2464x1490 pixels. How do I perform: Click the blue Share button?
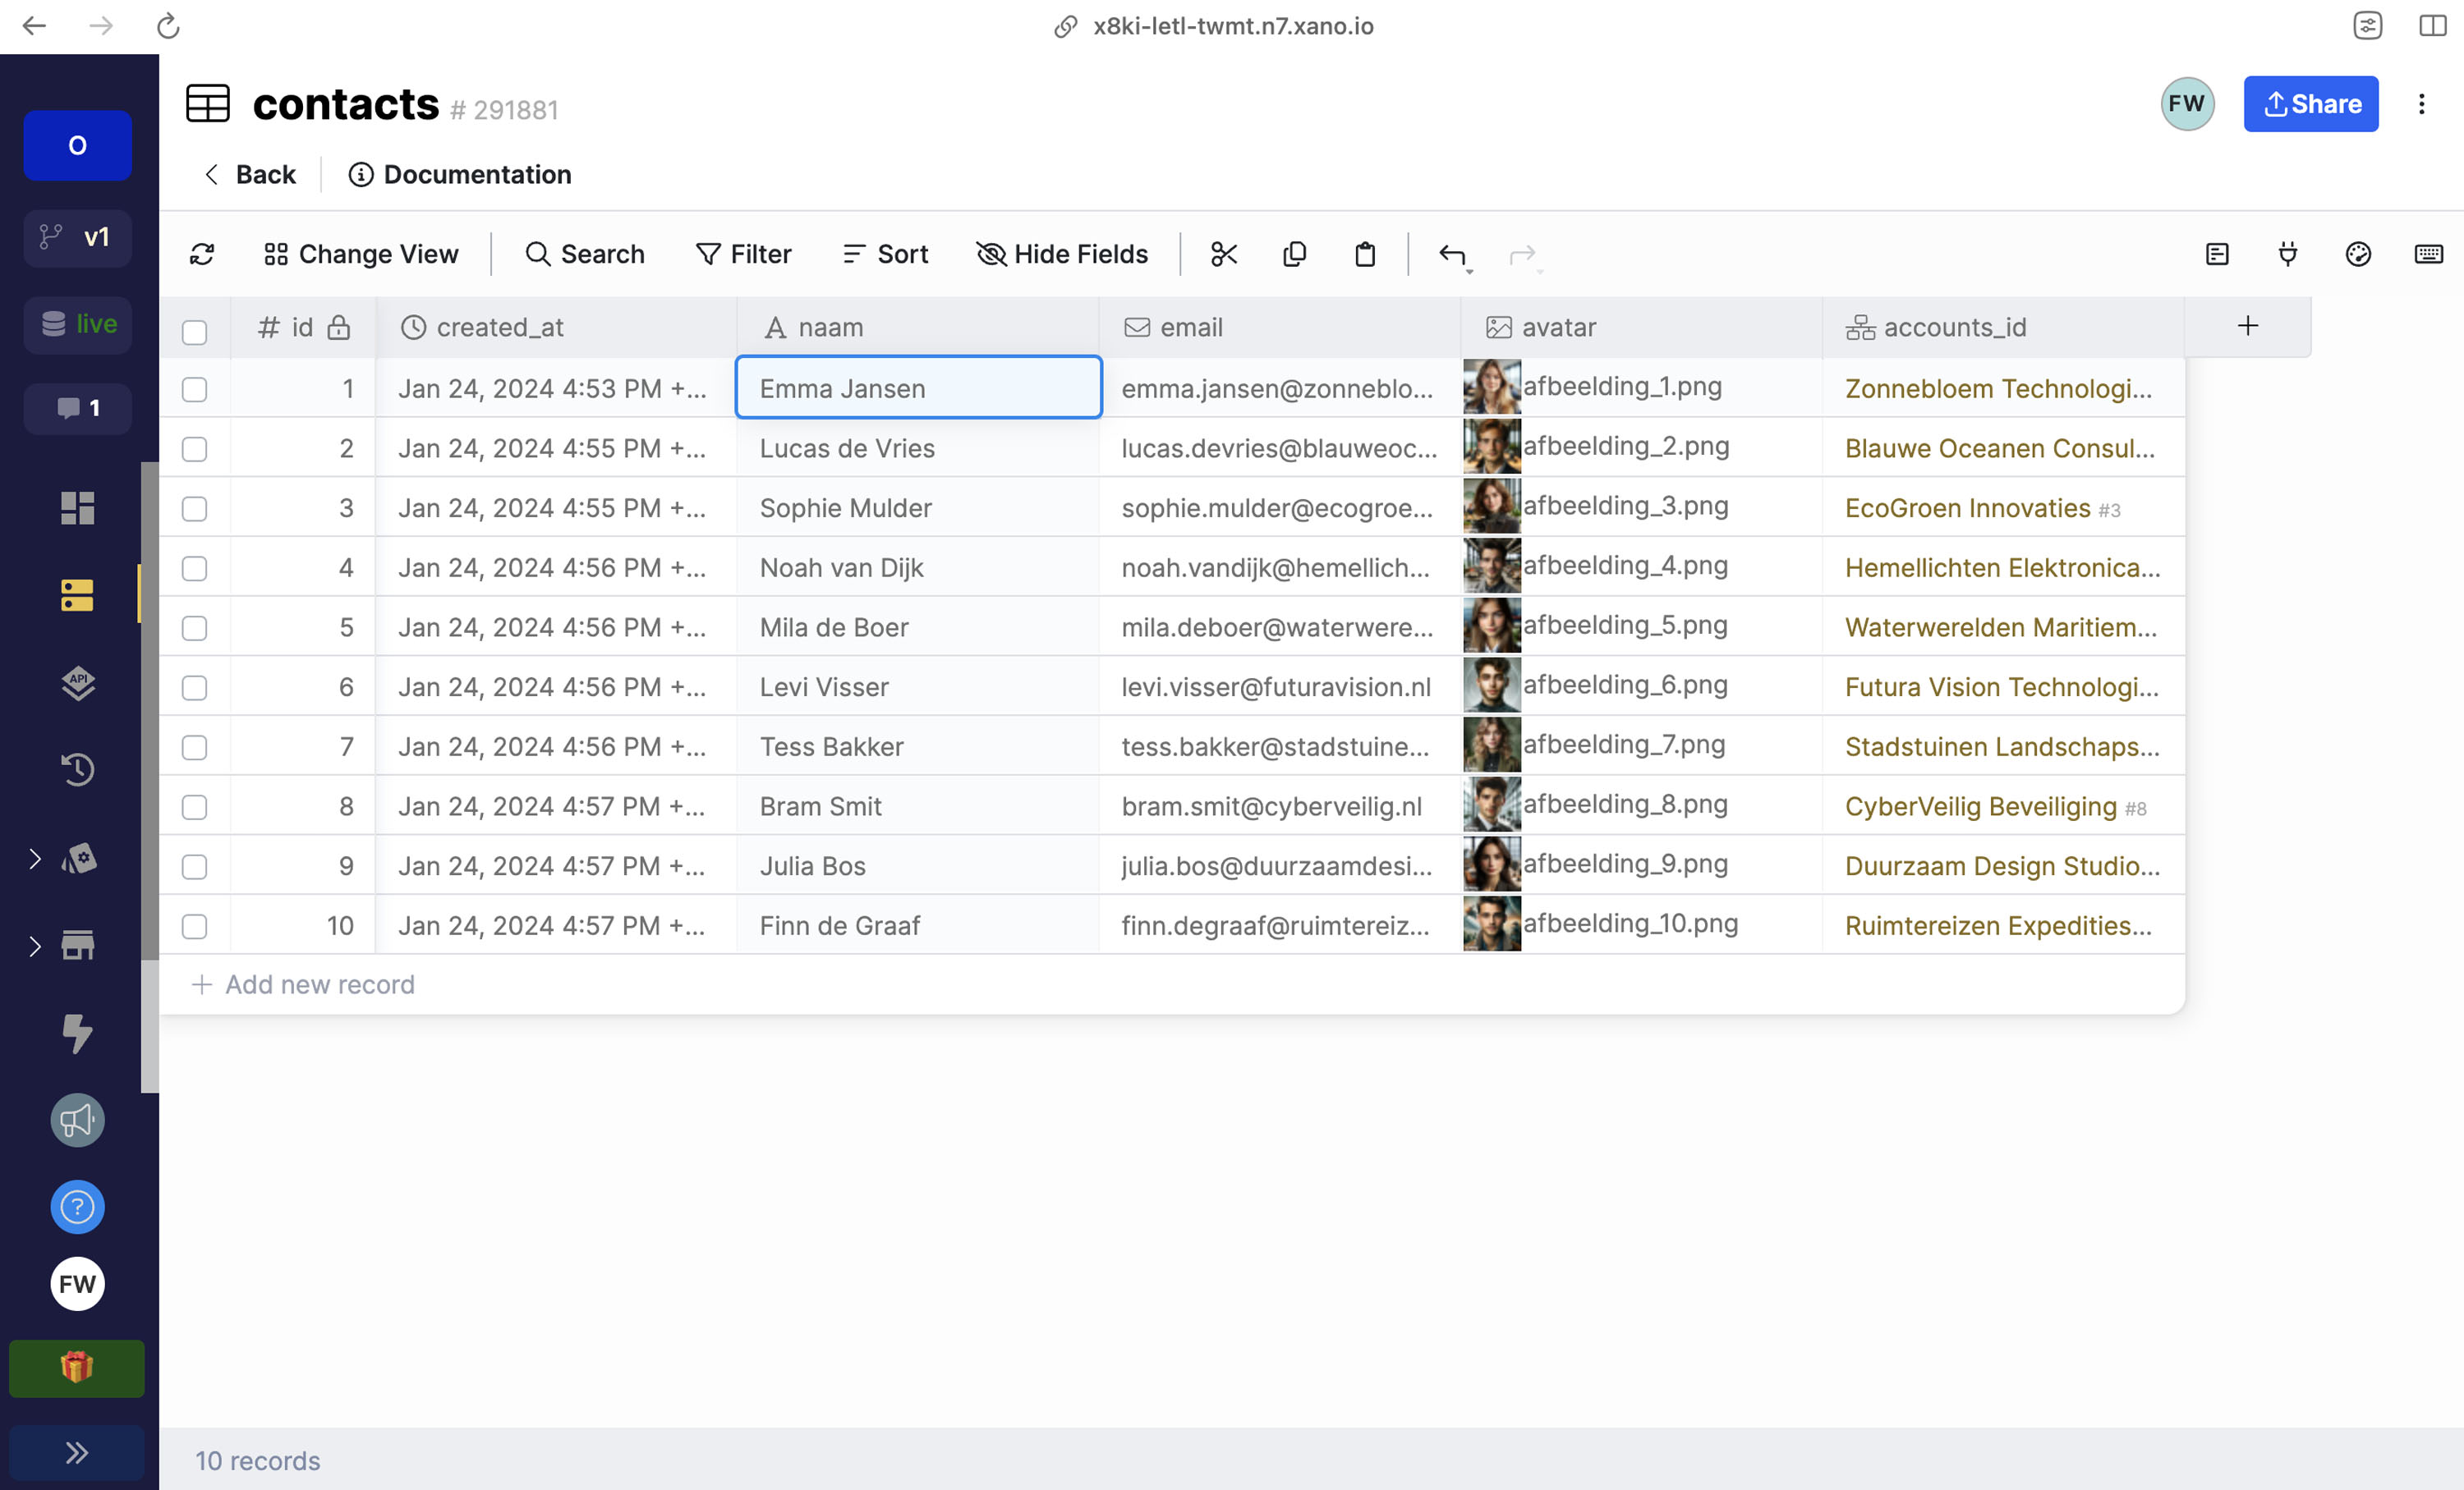click(2310, 104)
